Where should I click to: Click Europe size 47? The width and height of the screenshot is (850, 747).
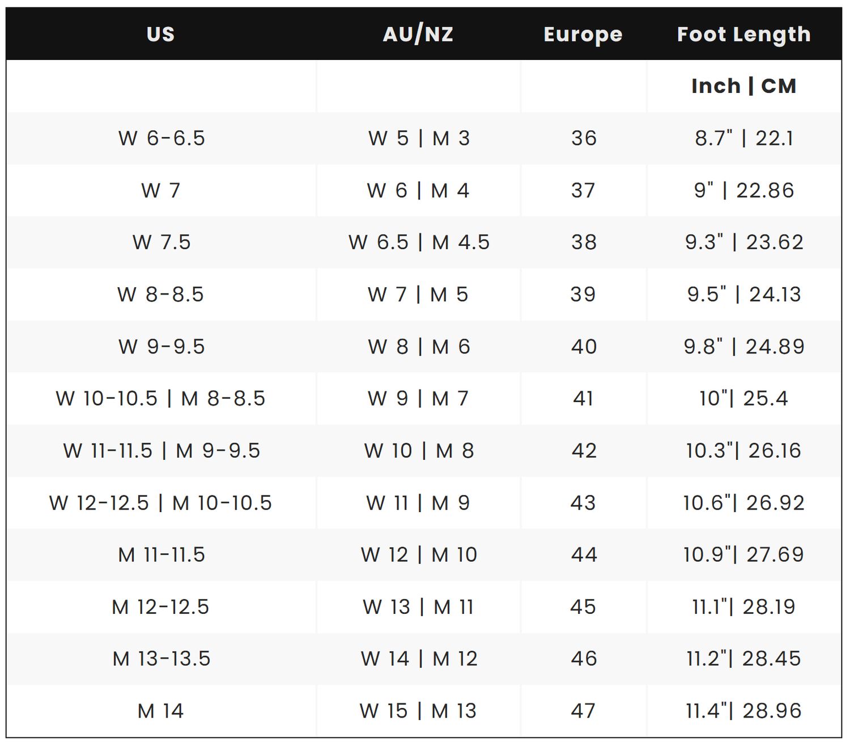coord(583,711)
